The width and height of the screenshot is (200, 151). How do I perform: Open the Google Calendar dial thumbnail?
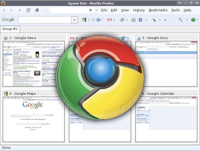166,119
